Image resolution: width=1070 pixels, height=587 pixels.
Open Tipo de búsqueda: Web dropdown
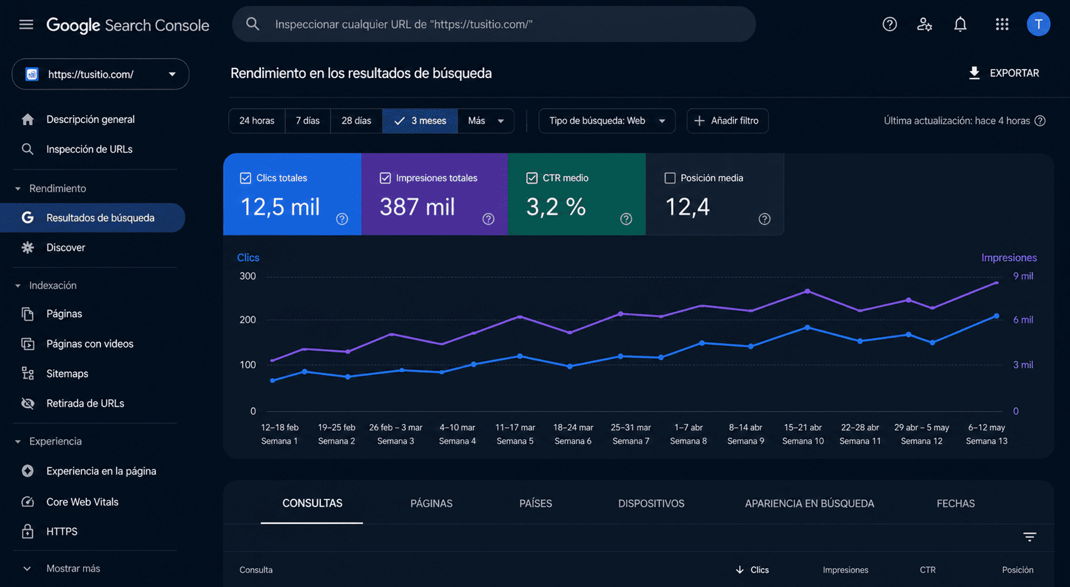(x=607, y=121)
